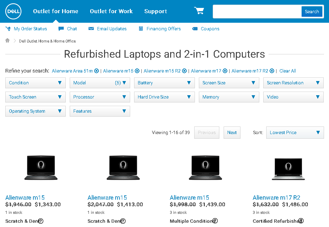The image size is (329, 227).
Task: Focus the search input field
Action: (257, 12)
